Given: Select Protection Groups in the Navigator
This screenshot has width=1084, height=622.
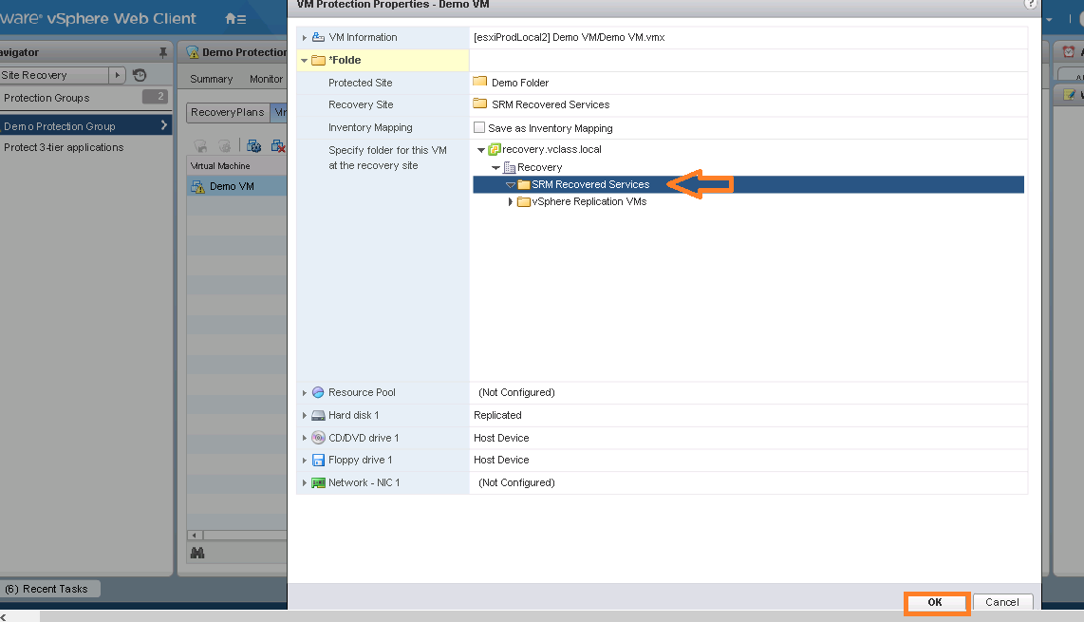Looking at the screenshot, I should (x=85, y=98).
